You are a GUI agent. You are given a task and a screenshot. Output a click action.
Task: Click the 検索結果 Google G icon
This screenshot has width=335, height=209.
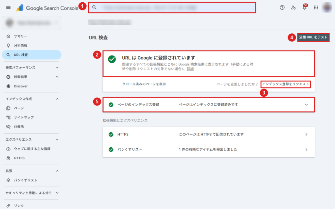click(8, 77)
